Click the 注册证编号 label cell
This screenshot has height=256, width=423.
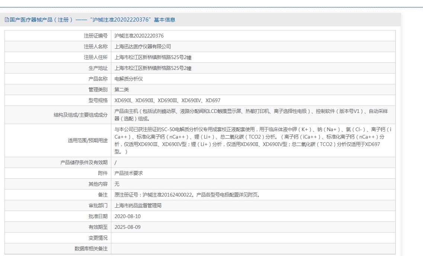point(95,36)
